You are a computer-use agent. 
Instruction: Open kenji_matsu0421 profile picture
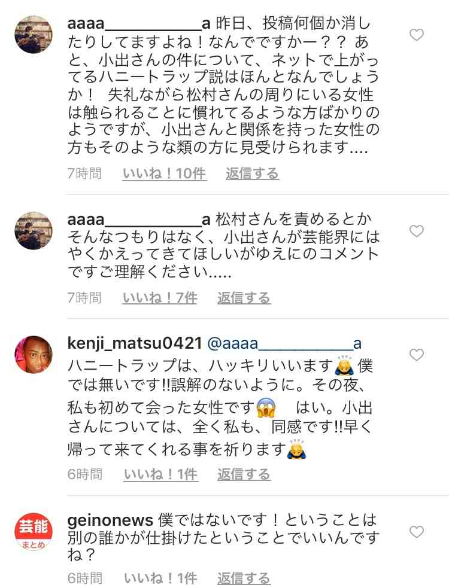[x=34, y=355]
